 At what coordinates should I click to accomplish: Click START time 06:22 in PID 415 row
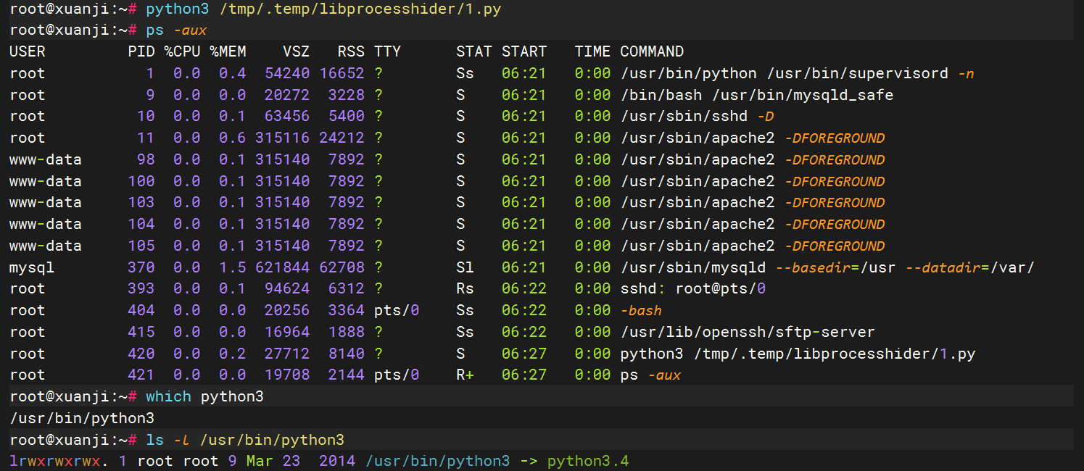click(x=524, y=332)
